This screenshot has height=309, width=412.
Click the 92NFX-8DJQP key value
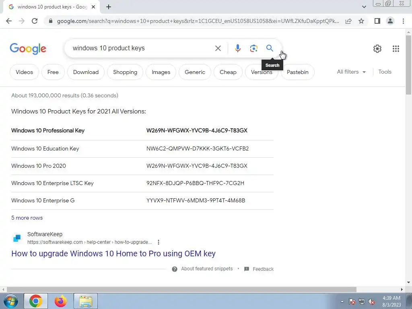point(195,183)
